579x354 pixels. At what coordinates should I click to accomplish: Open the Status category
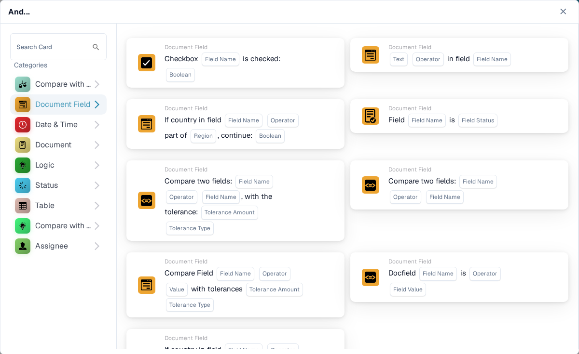point(58,185)
